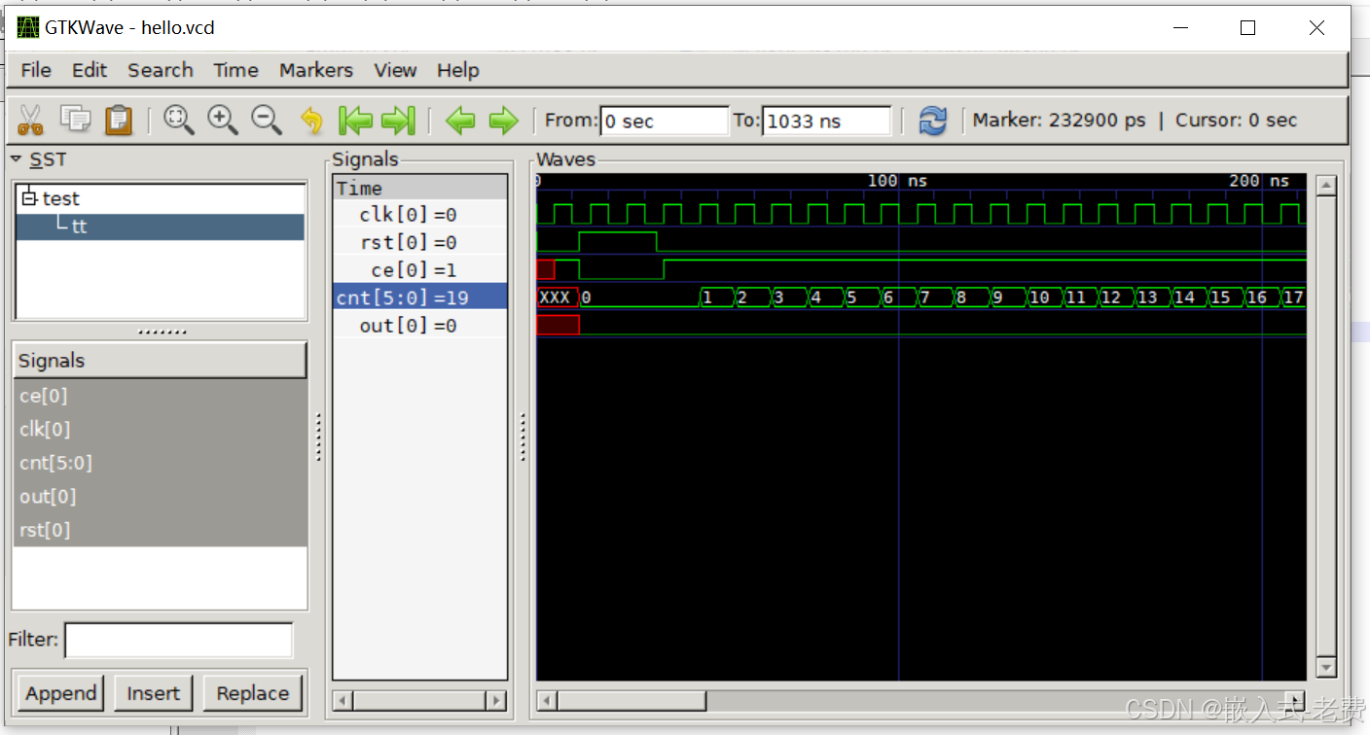Select clk[0] in the SST signal list
This screenshot has width=1370, height=735.
(160, 430)
